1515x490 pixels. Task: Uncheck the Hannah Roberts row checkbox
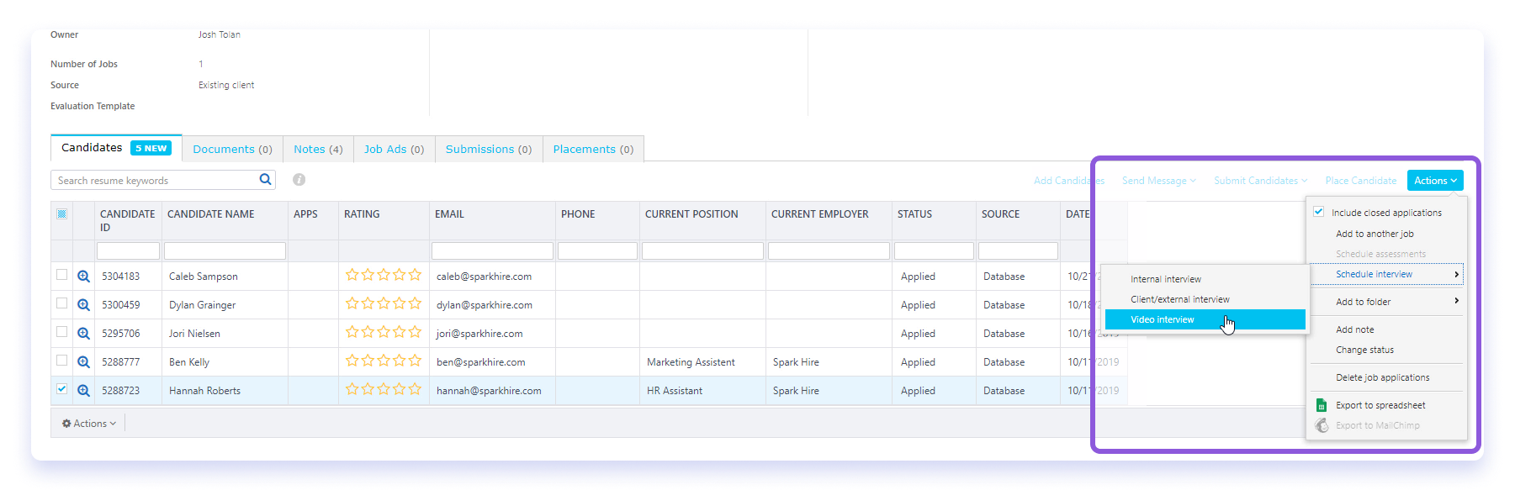pos(61,388)
